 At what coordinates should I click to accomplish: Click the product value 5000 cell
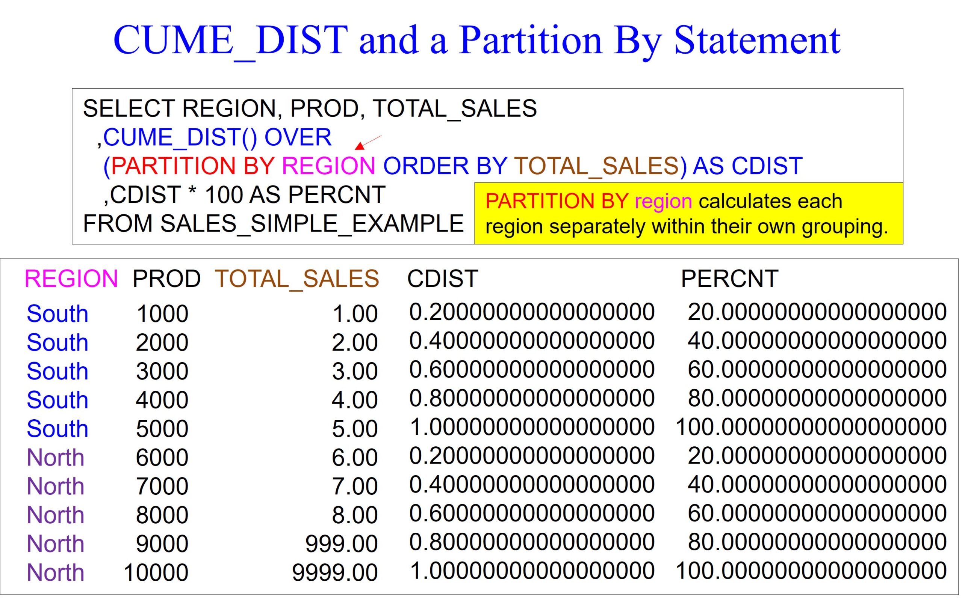[162, 429]
